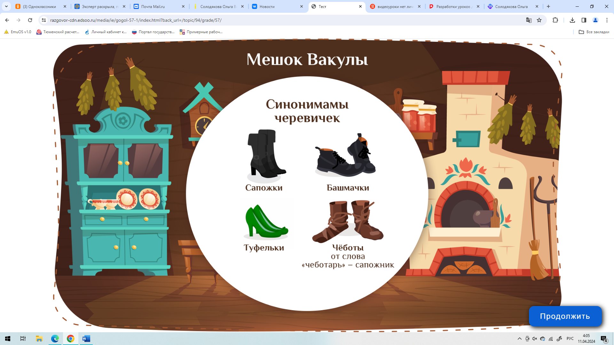
Task: Open the Extensions puzzle icon
Action: 555,20
